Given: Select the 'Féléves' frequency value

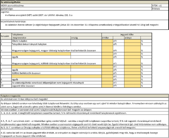Looking at the screenshot, I should pyautogui.click(x=156, y=9).
